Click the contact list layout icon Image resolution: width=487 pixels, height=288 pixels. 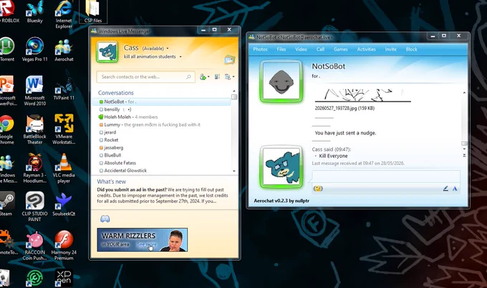point(217,76)
